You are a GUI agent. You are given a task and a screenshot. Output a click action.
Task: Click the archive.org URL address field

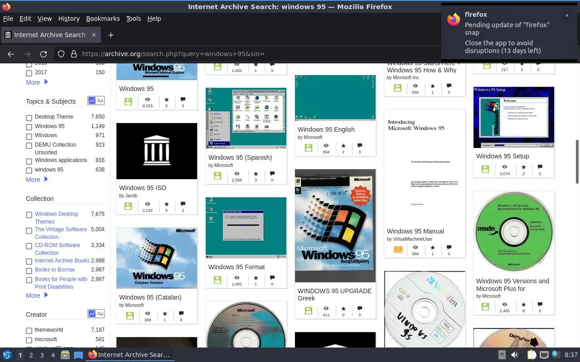coord(254,54)
